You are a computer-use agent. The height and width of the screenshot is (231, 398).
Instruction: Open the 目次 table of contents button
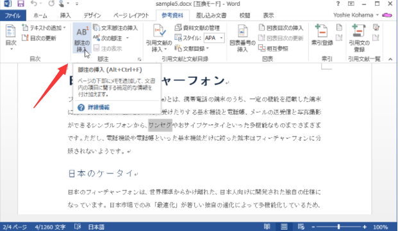11,37
